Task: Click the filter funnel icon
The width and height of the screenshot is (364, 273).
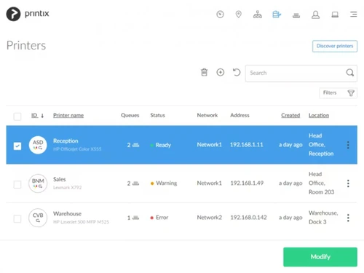Action: point(351,93)
